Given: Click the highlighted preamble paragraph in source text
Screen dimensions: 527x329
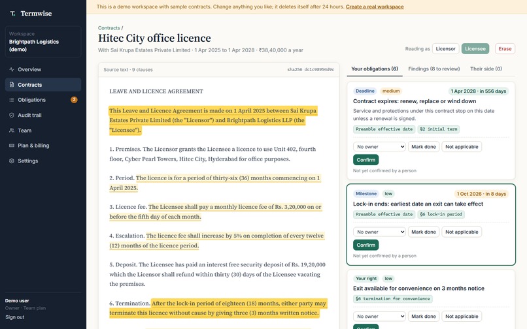Looking at the screenshot, I should pyautogui.click(x=212, y=120).
